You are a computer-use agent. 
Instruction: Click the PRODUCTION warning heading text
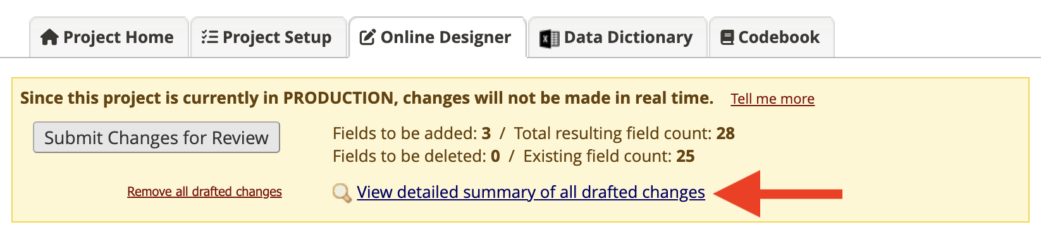point(367,98)
